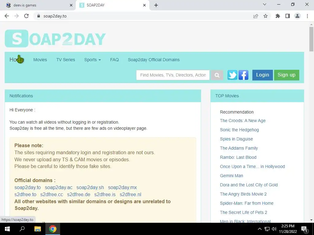Viewport: 314px width, 235px height.
Task: Open Windows taskbar search
Action: coord(22,229)
